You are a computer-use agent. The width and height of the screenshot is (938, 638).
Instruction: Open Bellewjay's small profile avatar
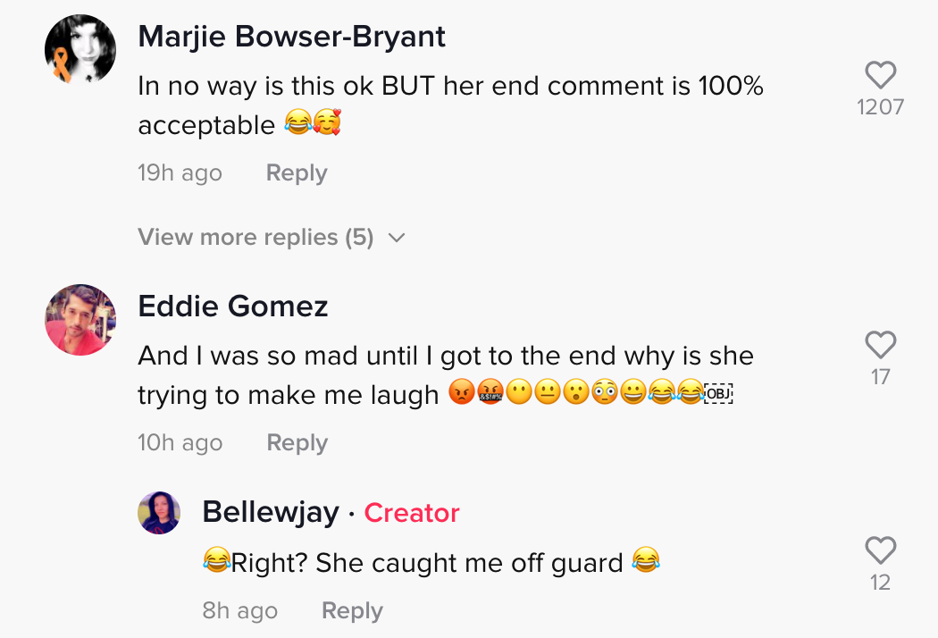[x=159, y=513]
